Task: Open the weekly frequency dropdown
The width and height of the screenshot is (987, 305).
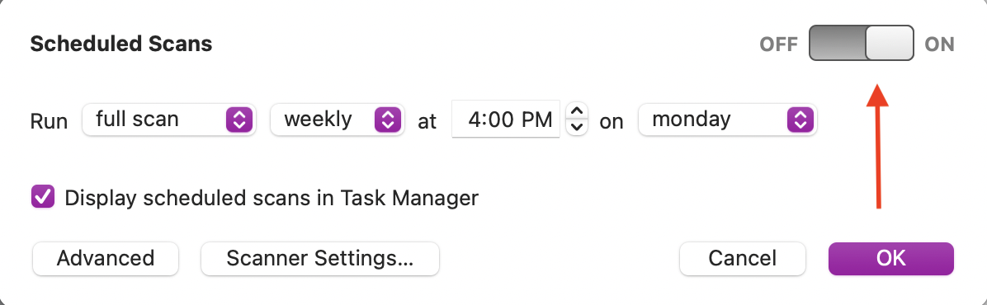Action: click(x=337, y=120)
